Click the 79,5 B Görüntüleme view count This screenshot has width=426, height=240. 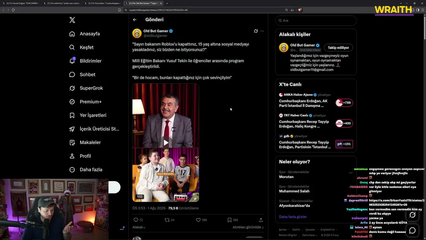(183, 208)
